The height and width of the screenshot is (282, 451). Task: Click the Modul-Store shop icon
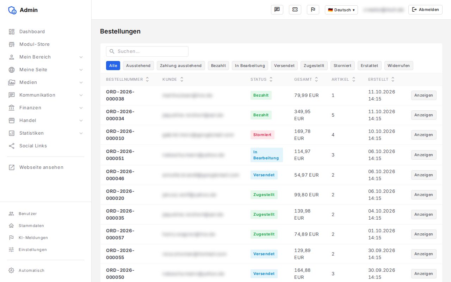(12, 44)
